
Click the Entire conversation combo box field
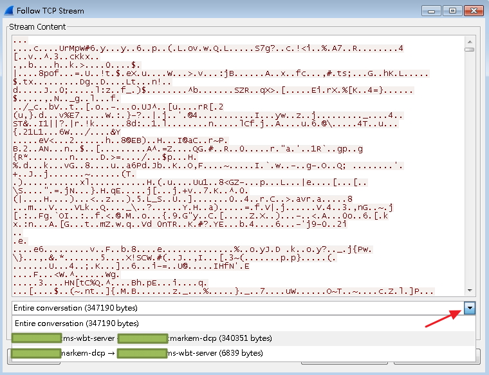pos(238,308)
